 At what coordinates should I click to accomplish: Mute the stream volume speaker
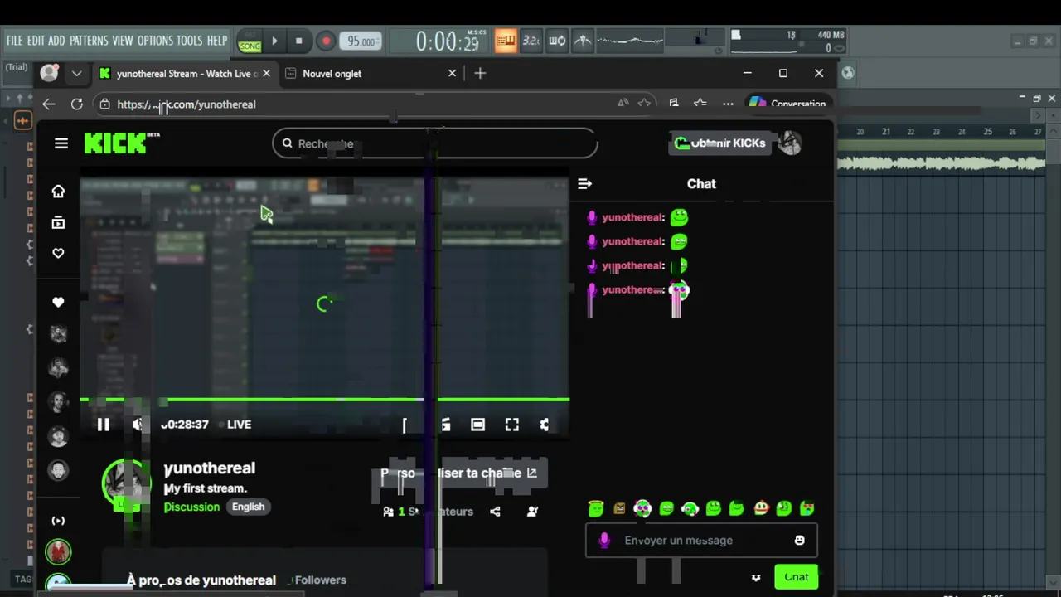tap(138, 425)
